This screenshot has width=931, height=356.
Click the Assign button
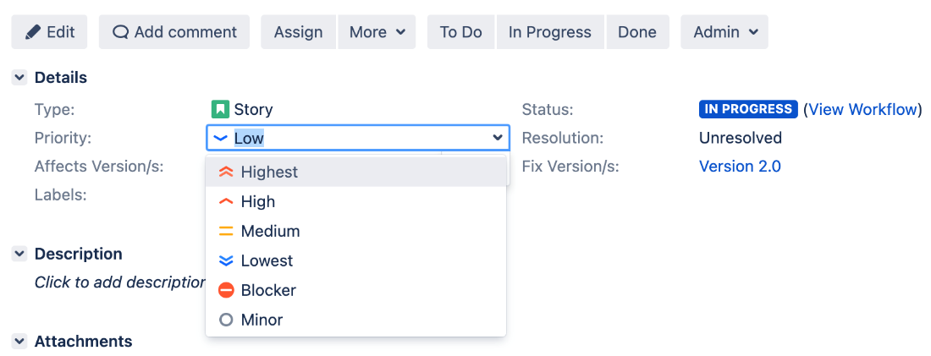(x=299, y=32)
